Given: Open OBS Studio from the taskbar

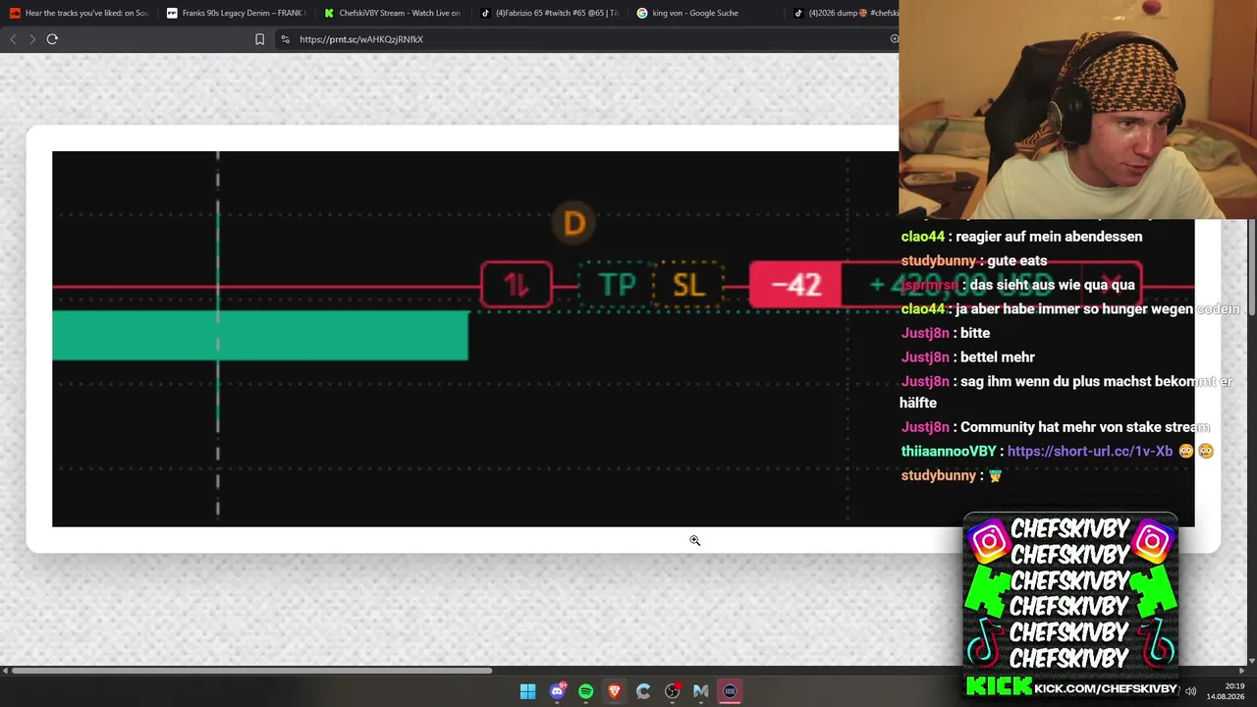Looking at the screenshot, I should click(x=673, y=691).
